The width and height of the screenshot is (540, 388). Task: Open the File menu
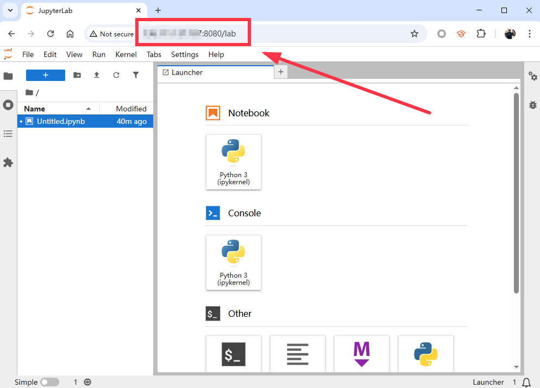[28, 54]
